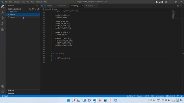Collapse the FIRSTP5.JS_PROJECT folder section
The width and height of the screenshot is (184, 103).
pyautogui.click(x=14, y=9)
